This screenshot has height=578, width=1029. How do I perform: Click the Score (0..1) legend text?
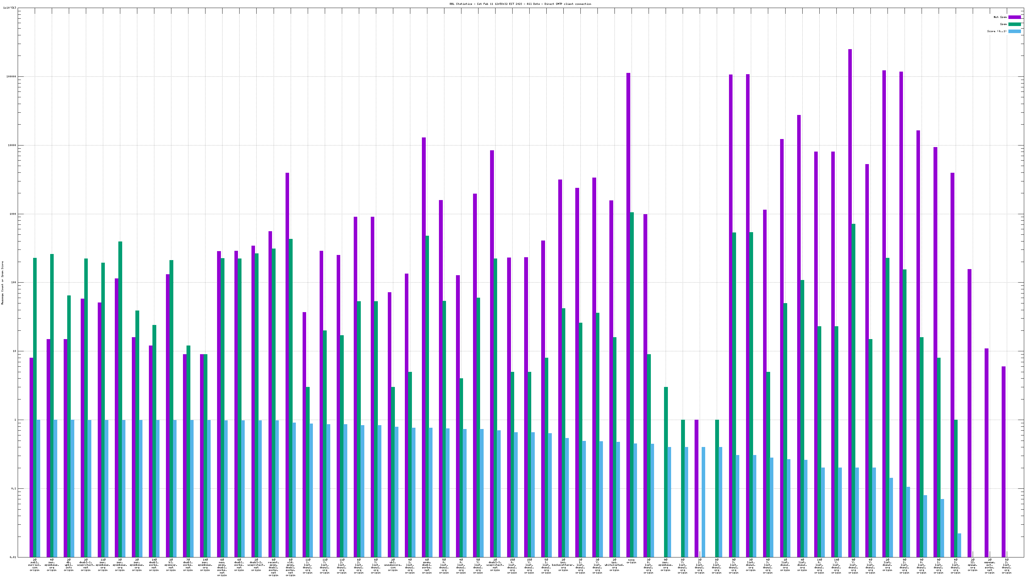pyautogui.click(x=997, y=31)
